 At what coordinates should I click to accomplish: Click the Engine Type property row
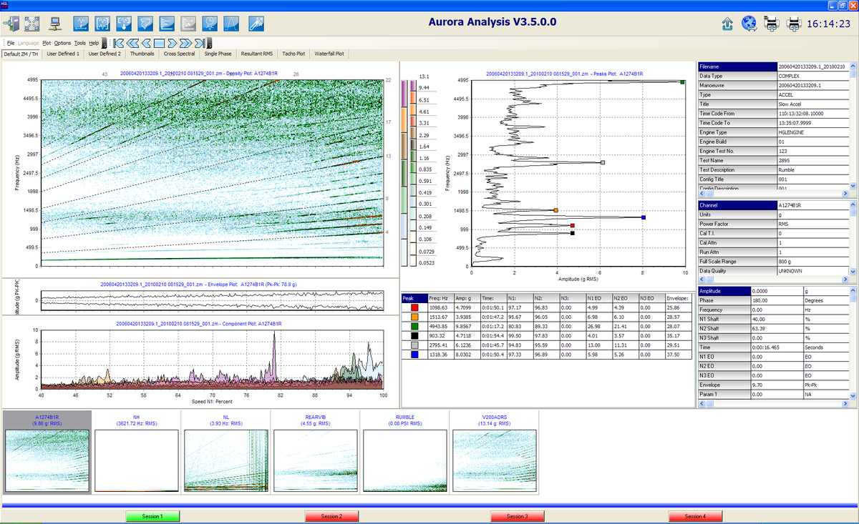click(x=773, y=132)
